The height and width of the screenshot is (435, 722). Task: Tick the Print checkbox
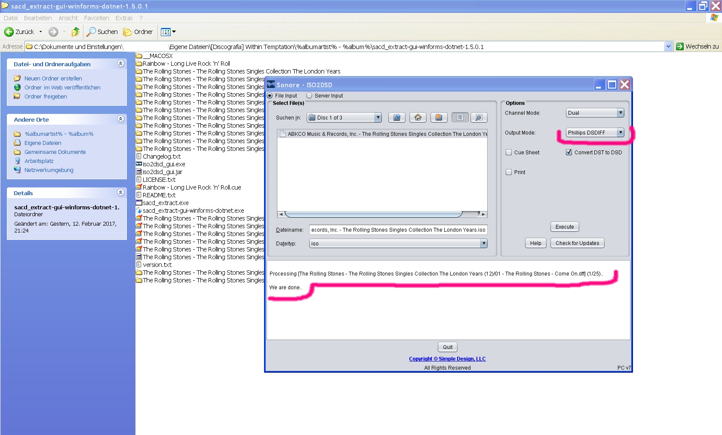(x=509, y=172)
